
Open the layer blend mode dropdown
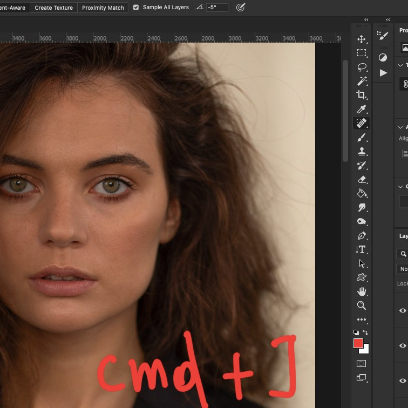[402, 269]
